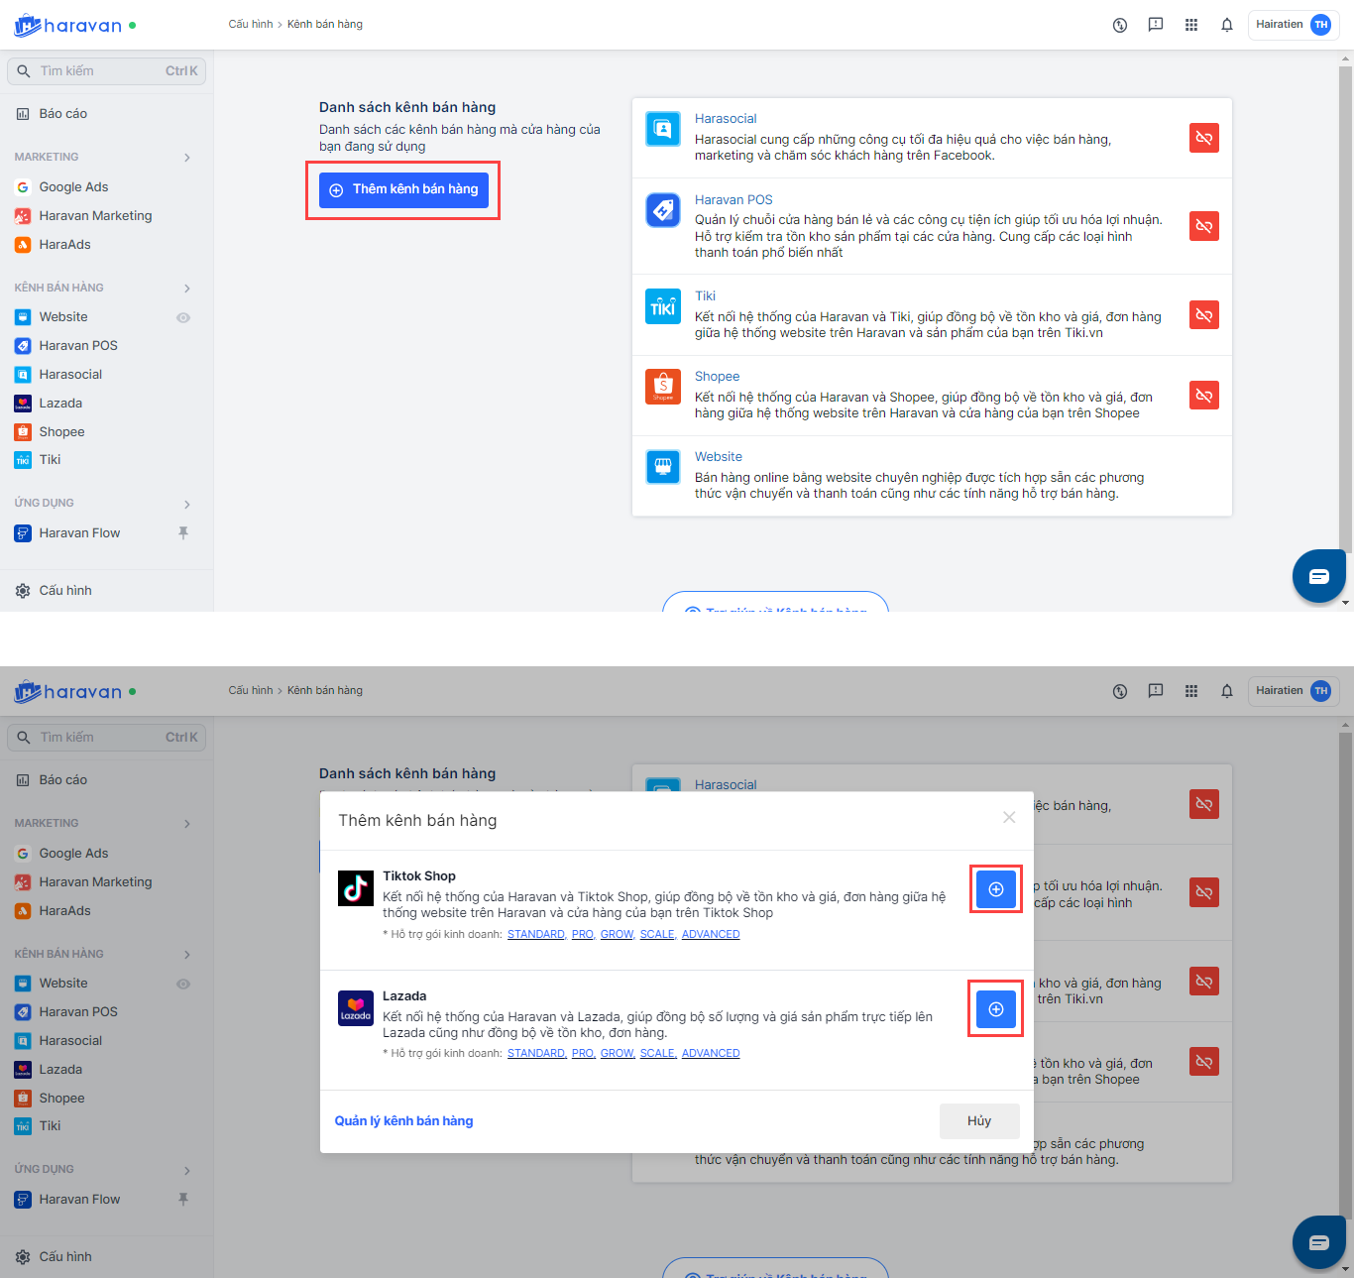Expand the MARKETING section chevron in upper sidebar

click(187, 158)
